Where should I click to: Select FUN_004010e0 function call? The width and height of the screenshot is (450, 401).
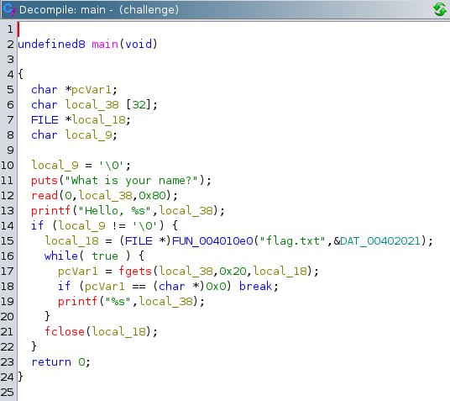[x=212, y=241]
